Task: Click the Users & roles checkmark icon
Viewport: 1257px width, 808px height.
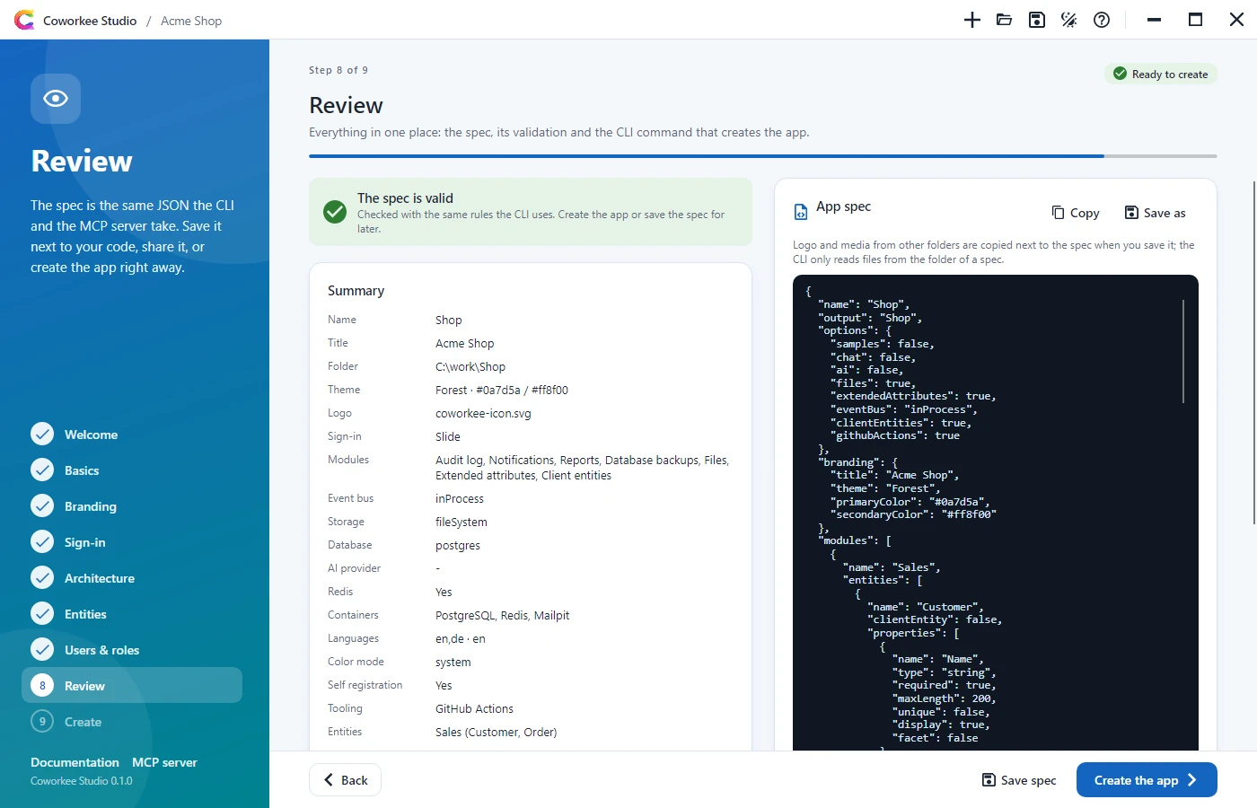Action: (42, 650)
